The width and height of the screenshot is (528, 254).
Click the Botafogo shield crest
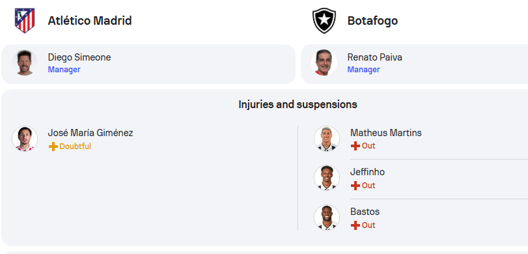click(324, 21)
